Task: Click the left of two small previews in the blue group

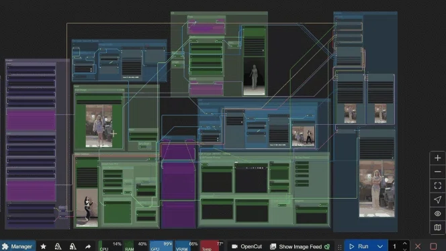Action: point(350,113)
